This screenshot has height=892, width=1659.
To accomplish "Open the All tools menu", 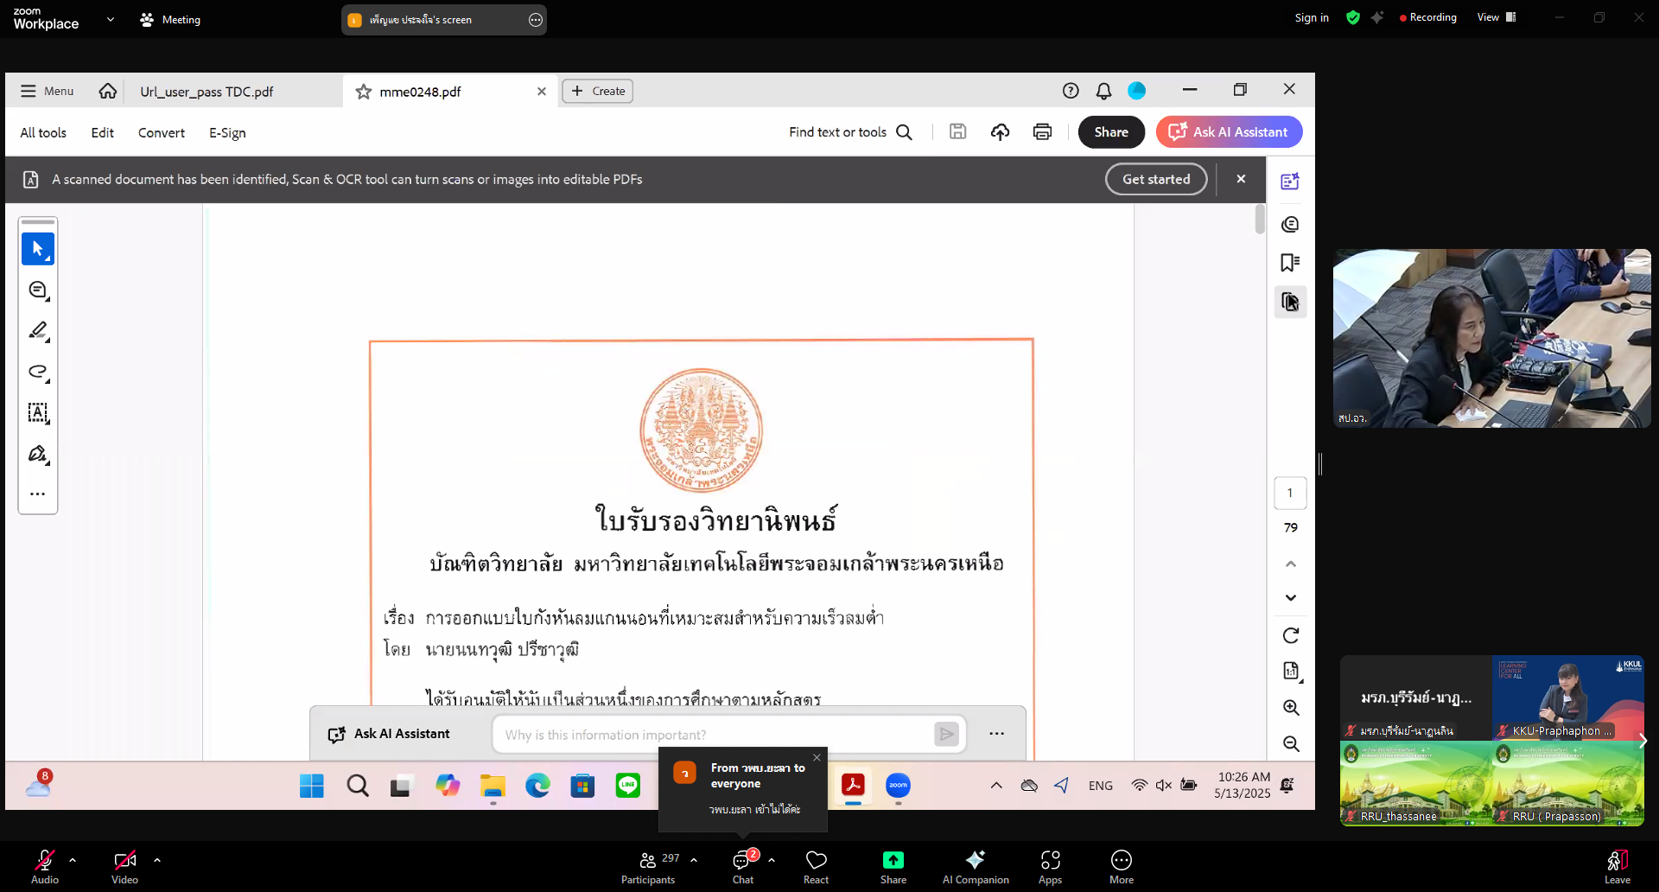I will pos(43,132).
